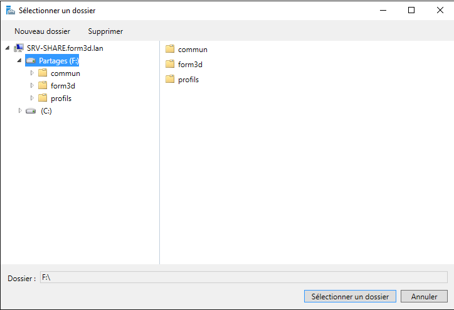Choose the Supprimer command
Screen dimensions: 454x310
point(105,31)
